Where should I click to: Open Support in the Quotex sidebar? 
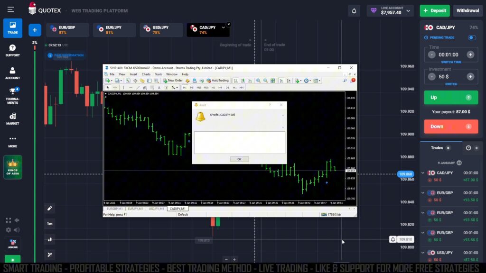(12, 50)
